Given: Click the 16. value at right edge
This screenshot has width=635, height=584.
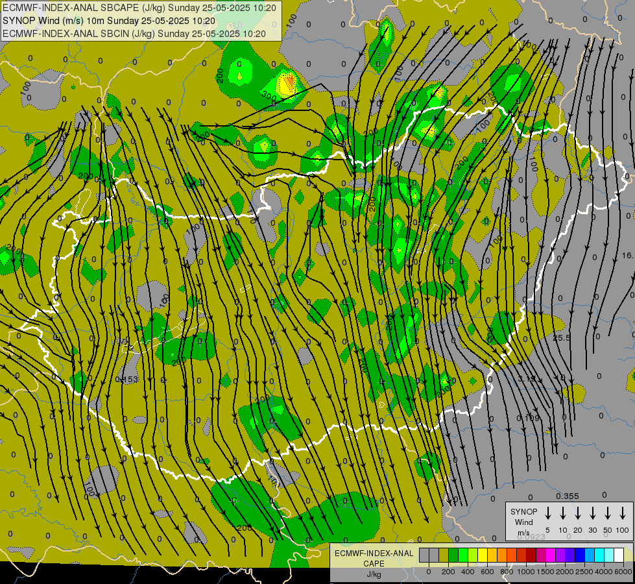Looking at the screenshot, I should (x=627, y=255).
